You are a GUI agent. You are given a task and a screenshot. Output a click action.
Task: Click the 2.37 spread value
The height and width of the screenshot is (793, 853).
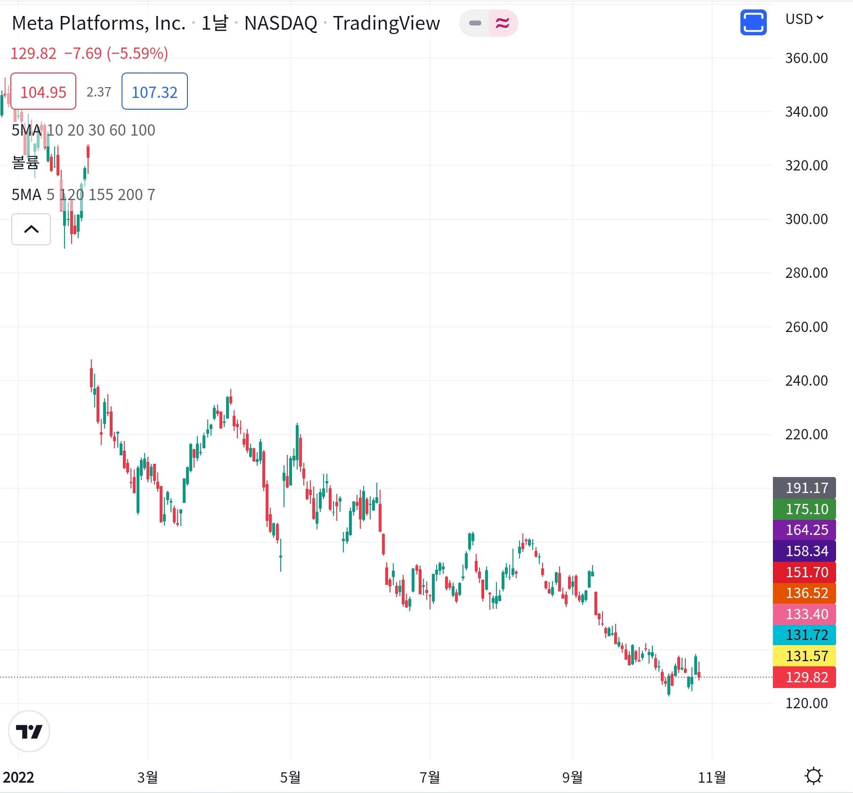tap(99, 92)
